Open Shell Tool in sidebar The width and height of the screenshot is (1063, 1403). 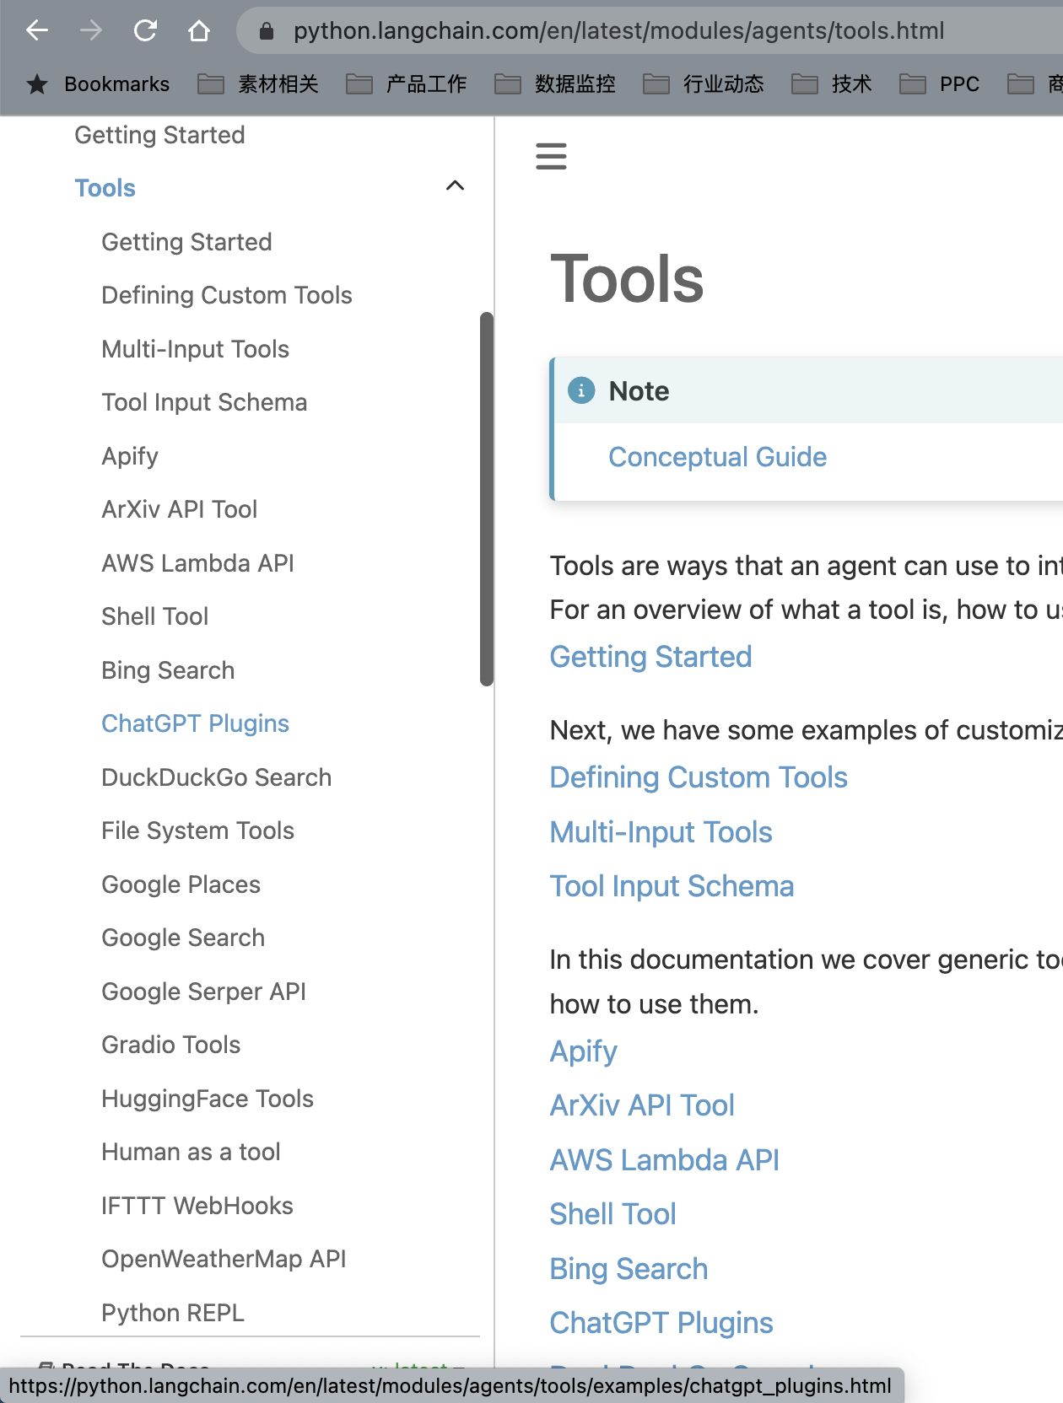tap(155, 616)
